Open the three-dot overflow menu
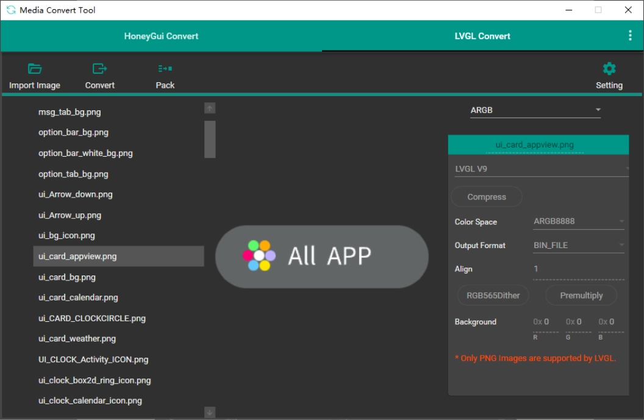The height and width of the screenshot is (420, 644). tap(629, 36)
